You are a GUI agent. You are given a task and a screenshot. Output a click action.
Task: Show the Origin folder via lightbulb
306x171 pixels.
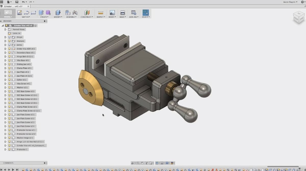click(x=9, y=37)
